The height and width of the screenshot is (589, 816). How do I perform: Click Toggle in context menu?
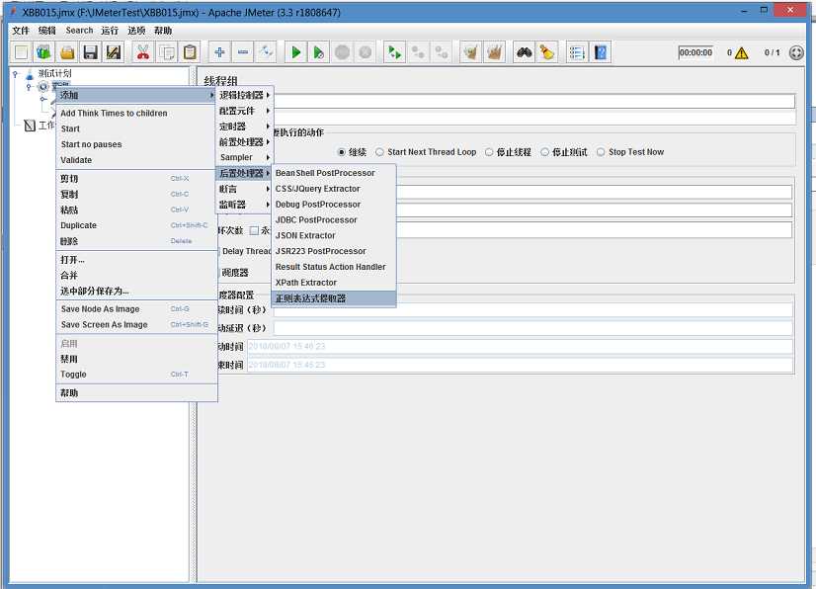pyautogui.click(x=136, y=375)
